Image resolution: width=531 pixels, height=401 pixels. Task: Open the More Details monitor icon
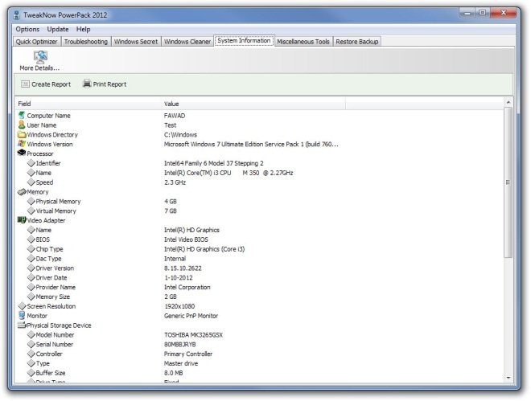click(x=40, y=57)
